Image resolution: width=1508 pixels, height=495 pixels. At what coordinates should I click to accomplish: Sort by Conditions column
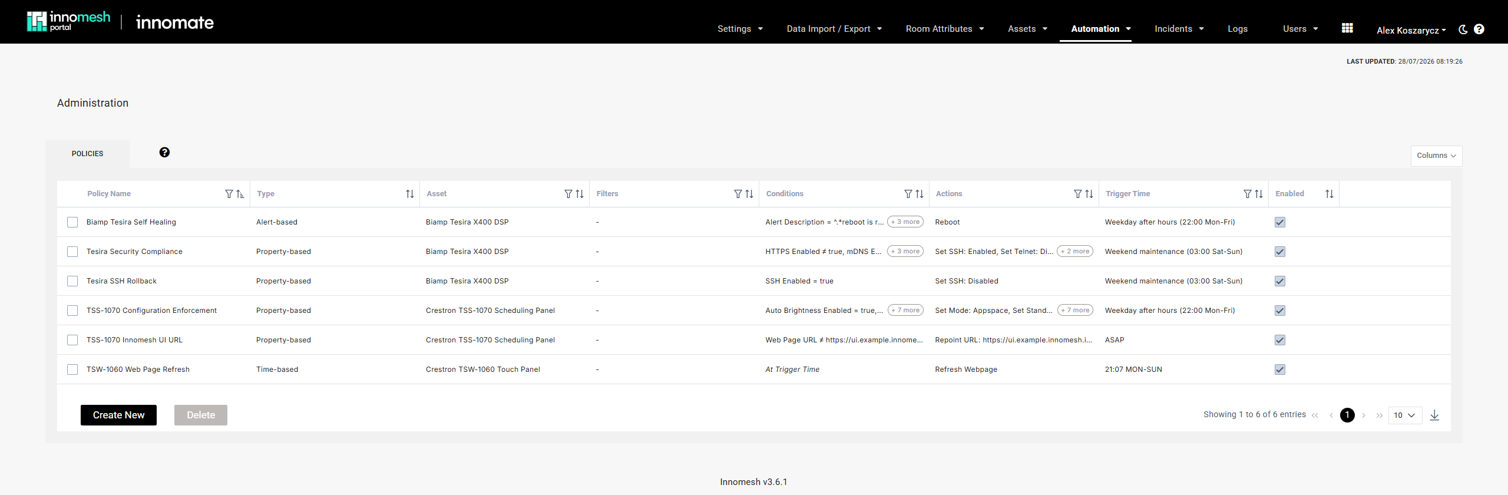coord(920,194)
